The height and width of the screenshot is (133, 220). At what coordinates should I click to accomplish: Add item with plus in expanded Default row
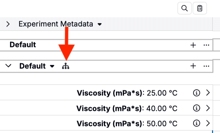point(193,66)
